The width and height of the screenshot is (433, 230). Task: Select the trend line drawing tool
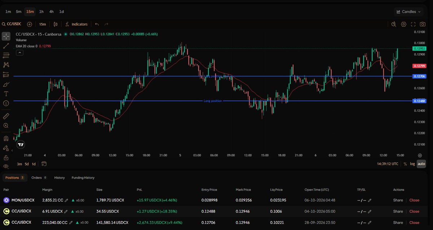(x=6, y=46)
